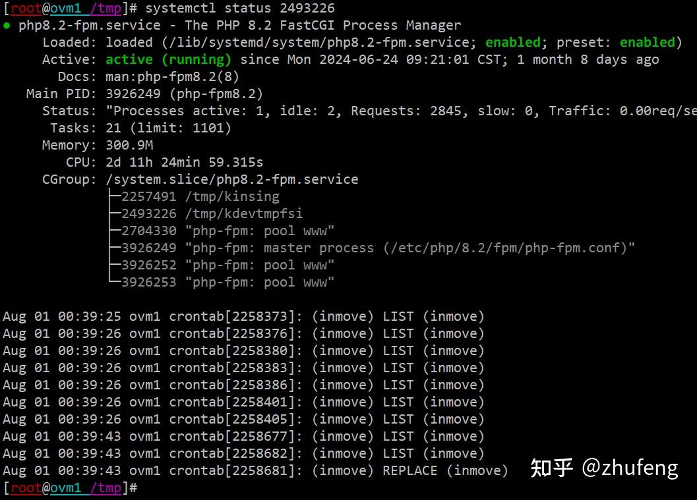Click PID 2704330 pool www line

[227, 231]
